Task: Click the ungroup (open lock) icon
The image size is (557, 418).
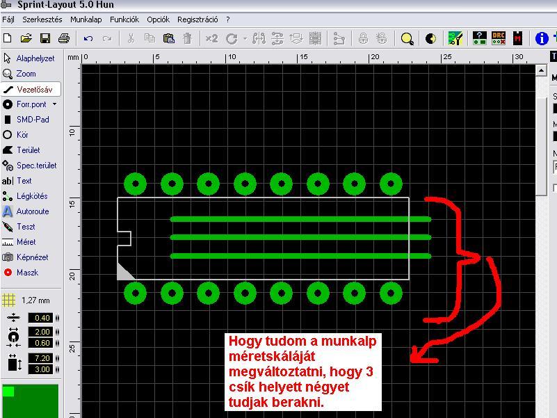Action: 382,38
